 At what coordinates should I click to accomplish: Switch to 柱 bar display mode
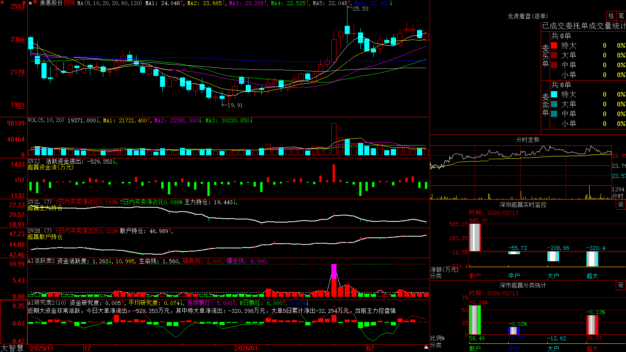coord(611,16)
